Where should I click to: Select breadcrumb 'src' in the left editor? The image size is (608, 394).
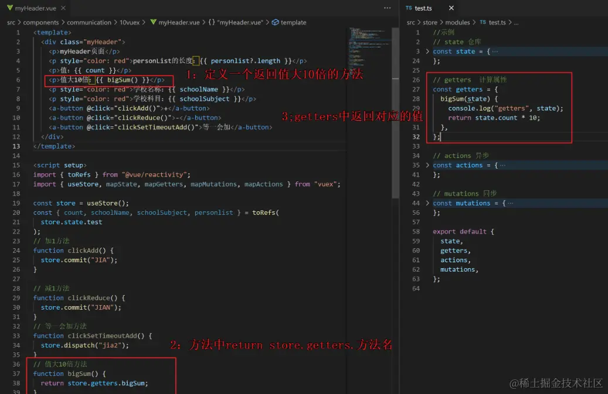tap(11, 22)
